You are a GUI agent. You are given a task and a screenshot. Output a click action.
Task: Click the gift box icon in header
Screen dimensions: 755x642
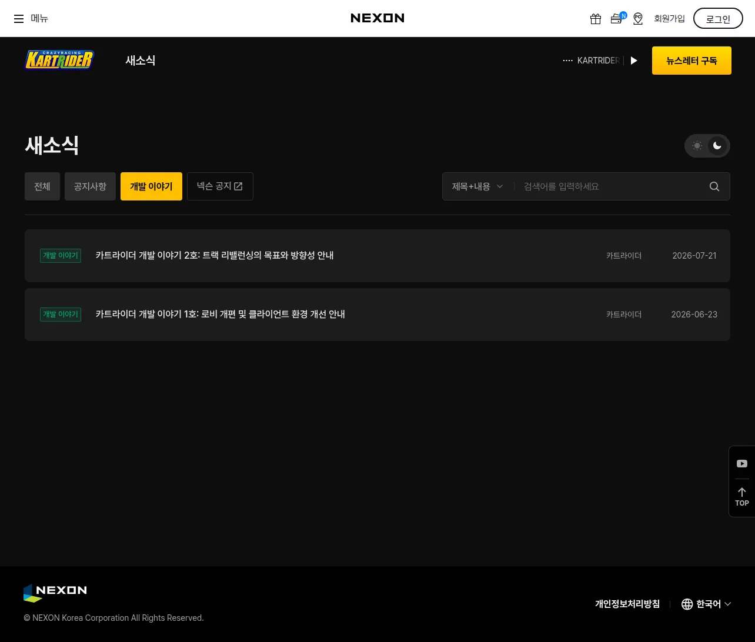pyautogui.click(x=596, y=19)
